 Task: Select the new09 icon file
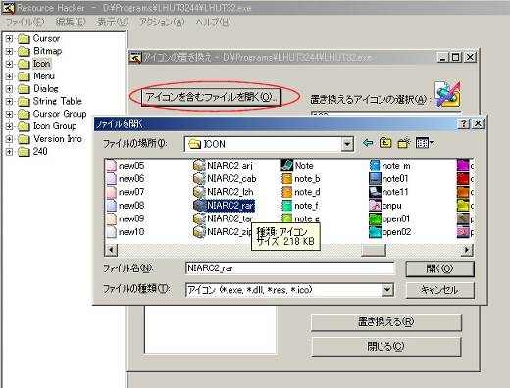coord(126,218)
